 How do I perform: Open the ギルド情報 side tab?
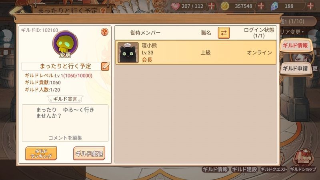(295, 45)
